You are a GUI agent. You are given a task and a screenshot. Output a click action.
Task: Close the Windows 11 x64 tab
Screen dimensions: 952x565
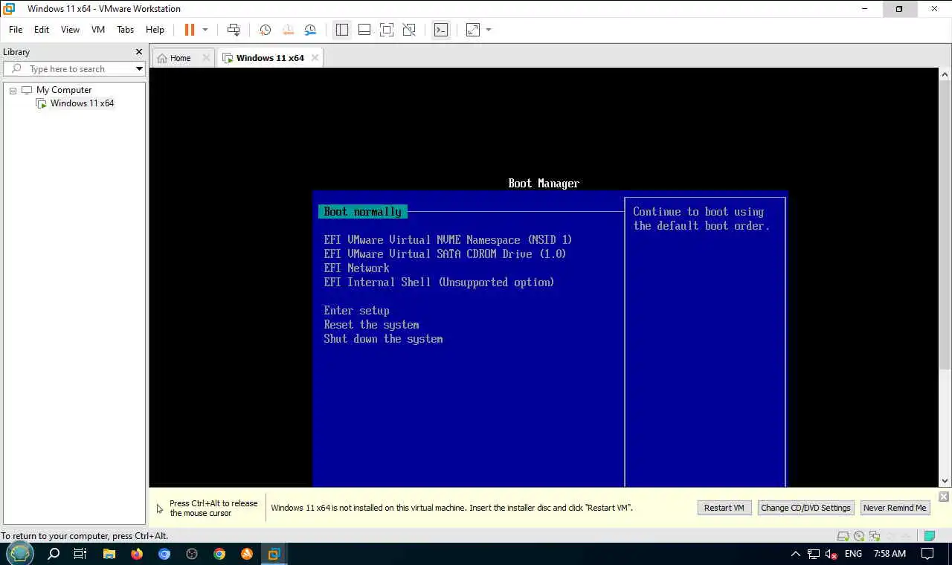point(315,58)
